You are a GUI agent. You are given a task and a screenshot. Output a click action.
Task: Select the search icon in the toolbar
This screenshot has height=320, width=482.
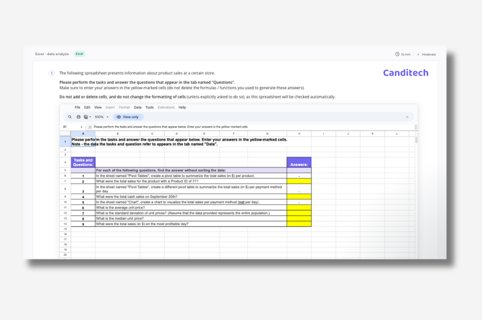[70, 116]
